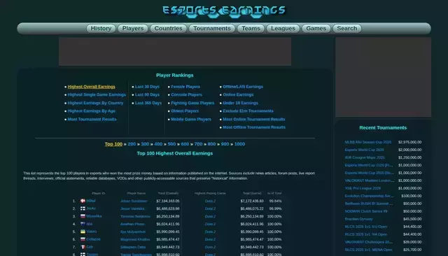Open player name Anathan Pham
Image resolution: width=448 pixels, height=256 pixels.
tap(132, 225)
